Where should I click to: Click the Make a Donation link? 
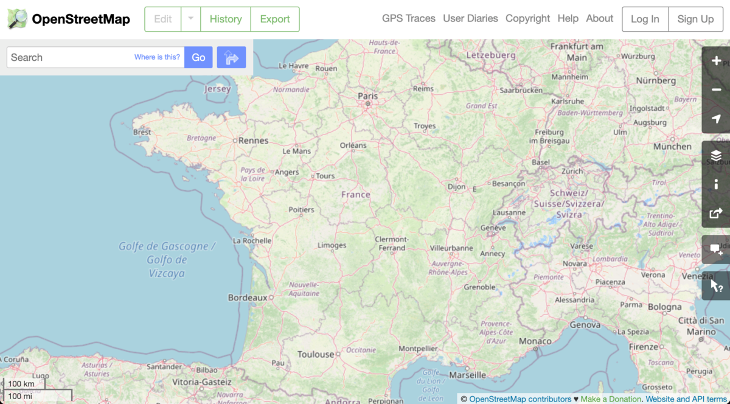point(610,399)
